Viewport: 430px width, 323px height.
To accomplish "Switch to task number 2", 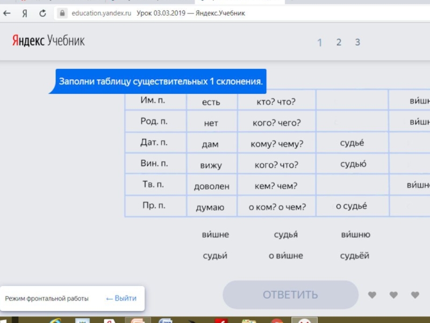I will 339,43.
